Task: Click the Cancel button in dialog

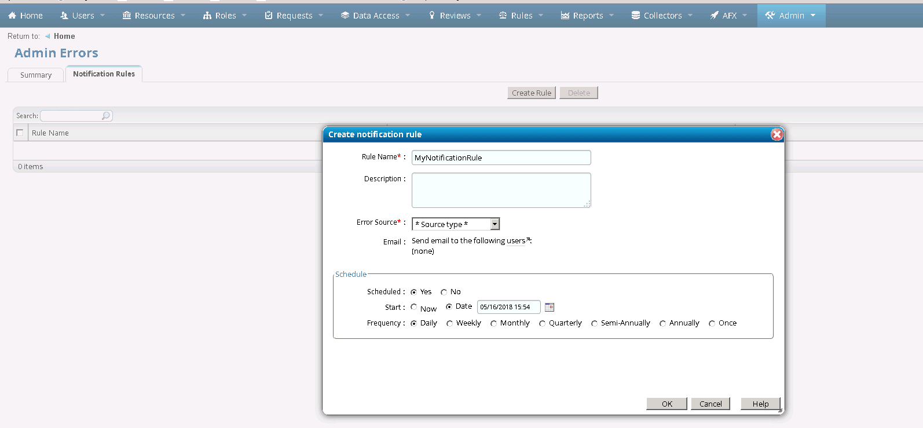Action: [710, 404]
